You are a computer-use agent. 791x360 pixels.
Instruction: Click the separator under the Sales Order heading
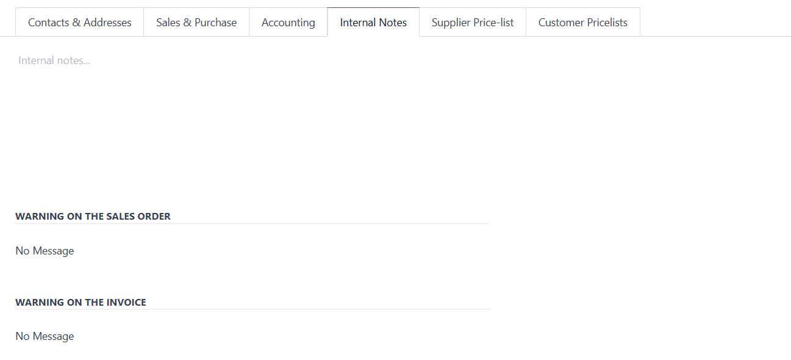(252, 224)
